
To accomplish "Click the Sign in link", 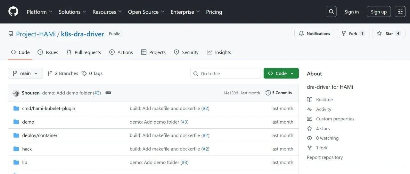I will (x=352, y=12).
